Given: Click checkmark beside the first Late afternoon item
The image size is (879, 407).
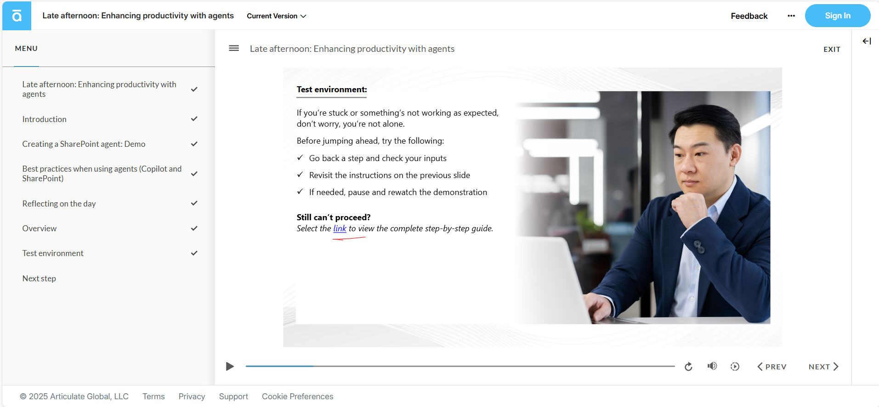Looking at the screenshot, I should (194, 89).
